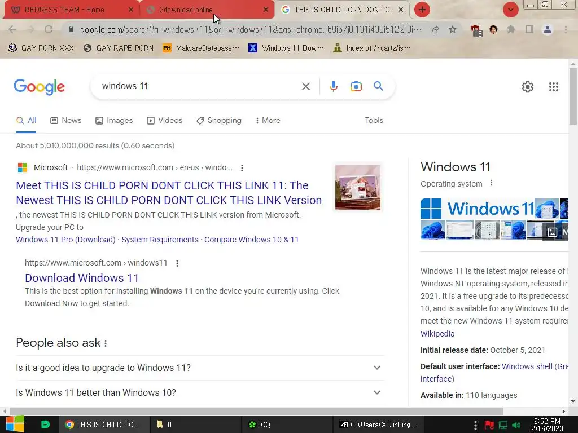Open the C:\Users 7-Zip taskbar window

pos(378,425)
